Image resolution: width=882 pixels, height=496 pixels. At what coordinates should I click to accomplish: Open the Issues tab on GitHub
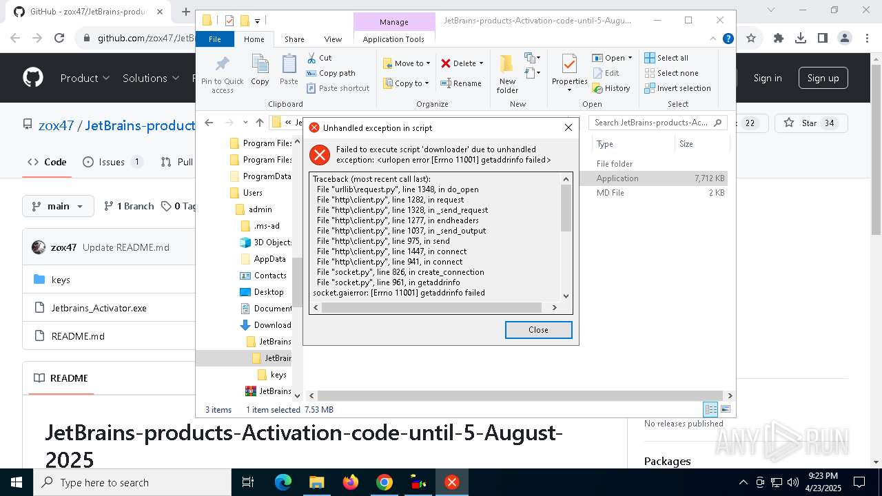(x=112, y=162)
